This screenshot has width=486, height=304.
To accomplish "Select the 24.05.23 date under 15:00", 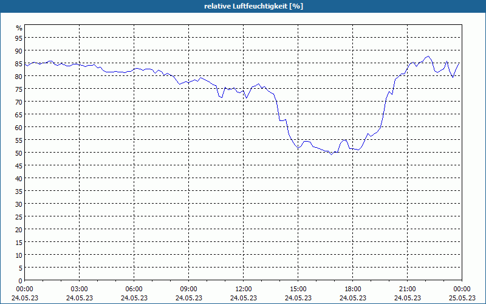I will click(298, 298).
